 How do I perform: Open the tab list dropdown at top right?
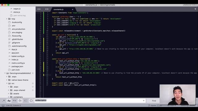195,9
